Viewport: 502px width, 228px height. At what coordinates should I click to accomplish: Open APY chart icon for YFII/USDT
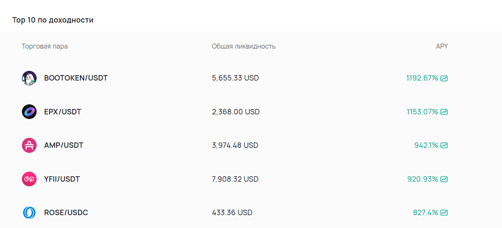click(444, 179)
